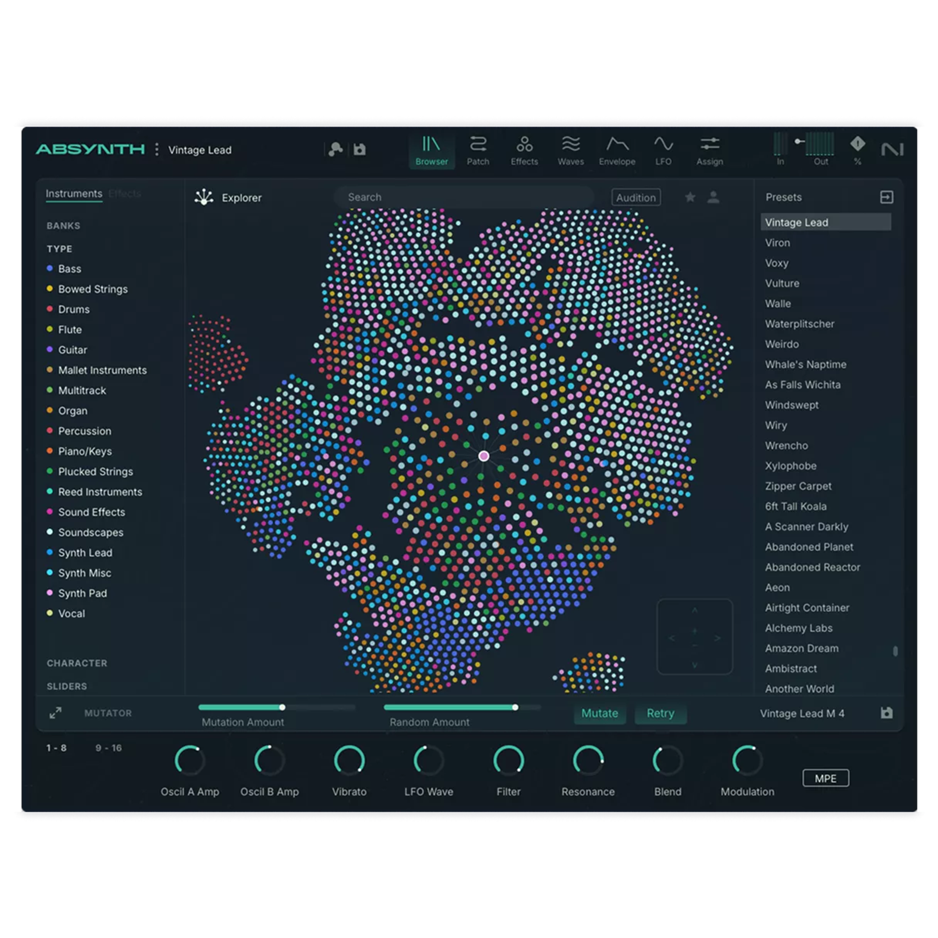This screenshot has height=938, width=938.
Task: Select the Windswept preset from the list
Action: pos(791,405)
